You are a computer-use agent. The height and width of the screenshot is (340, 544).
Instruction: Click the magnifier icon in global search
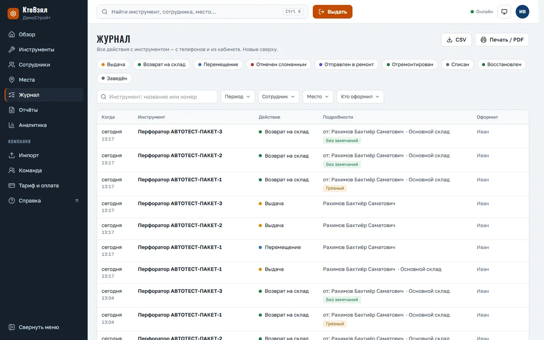coord(105,12)
